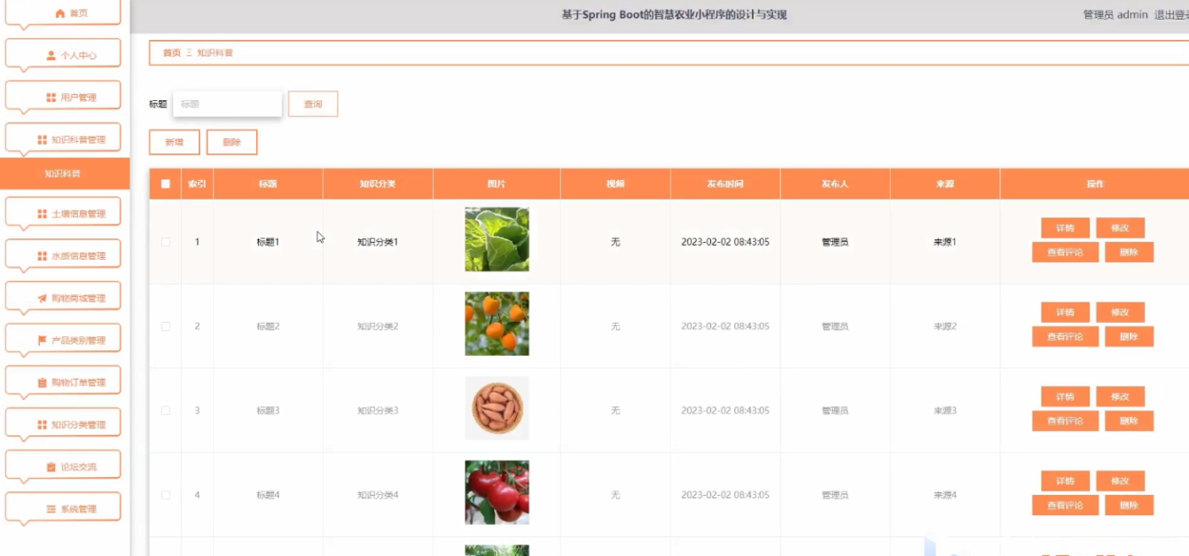Open the tomato thumbnail in row 4
Viewport: 1189px width, 556px height.
click(497, 492)
